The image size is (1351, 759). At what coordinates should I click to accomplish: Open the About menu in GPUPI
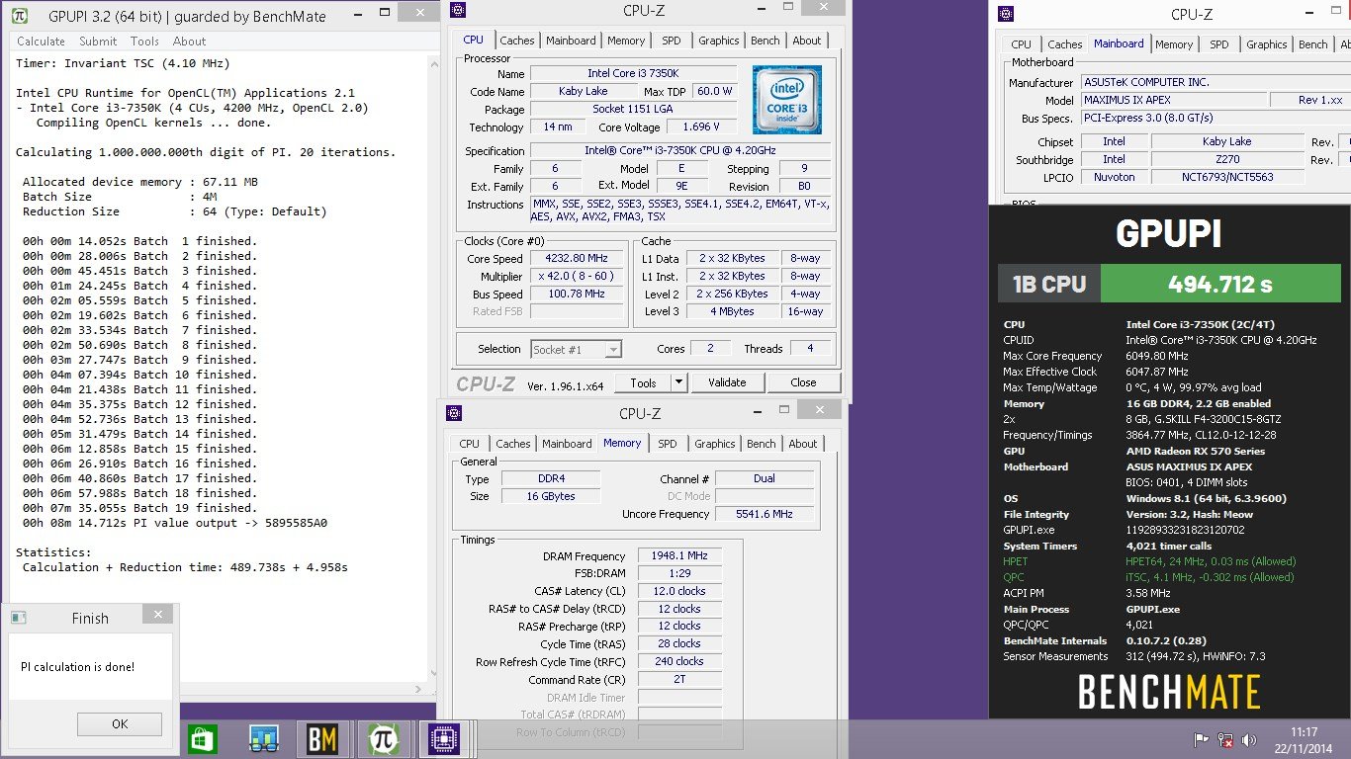[x=189, y=42]
